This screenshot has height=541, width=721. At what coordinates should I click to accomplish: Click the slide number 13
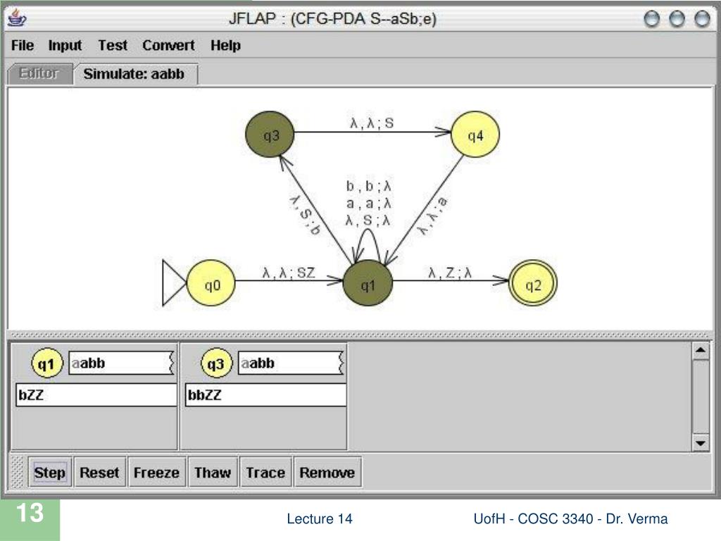[x=30, y=513]
